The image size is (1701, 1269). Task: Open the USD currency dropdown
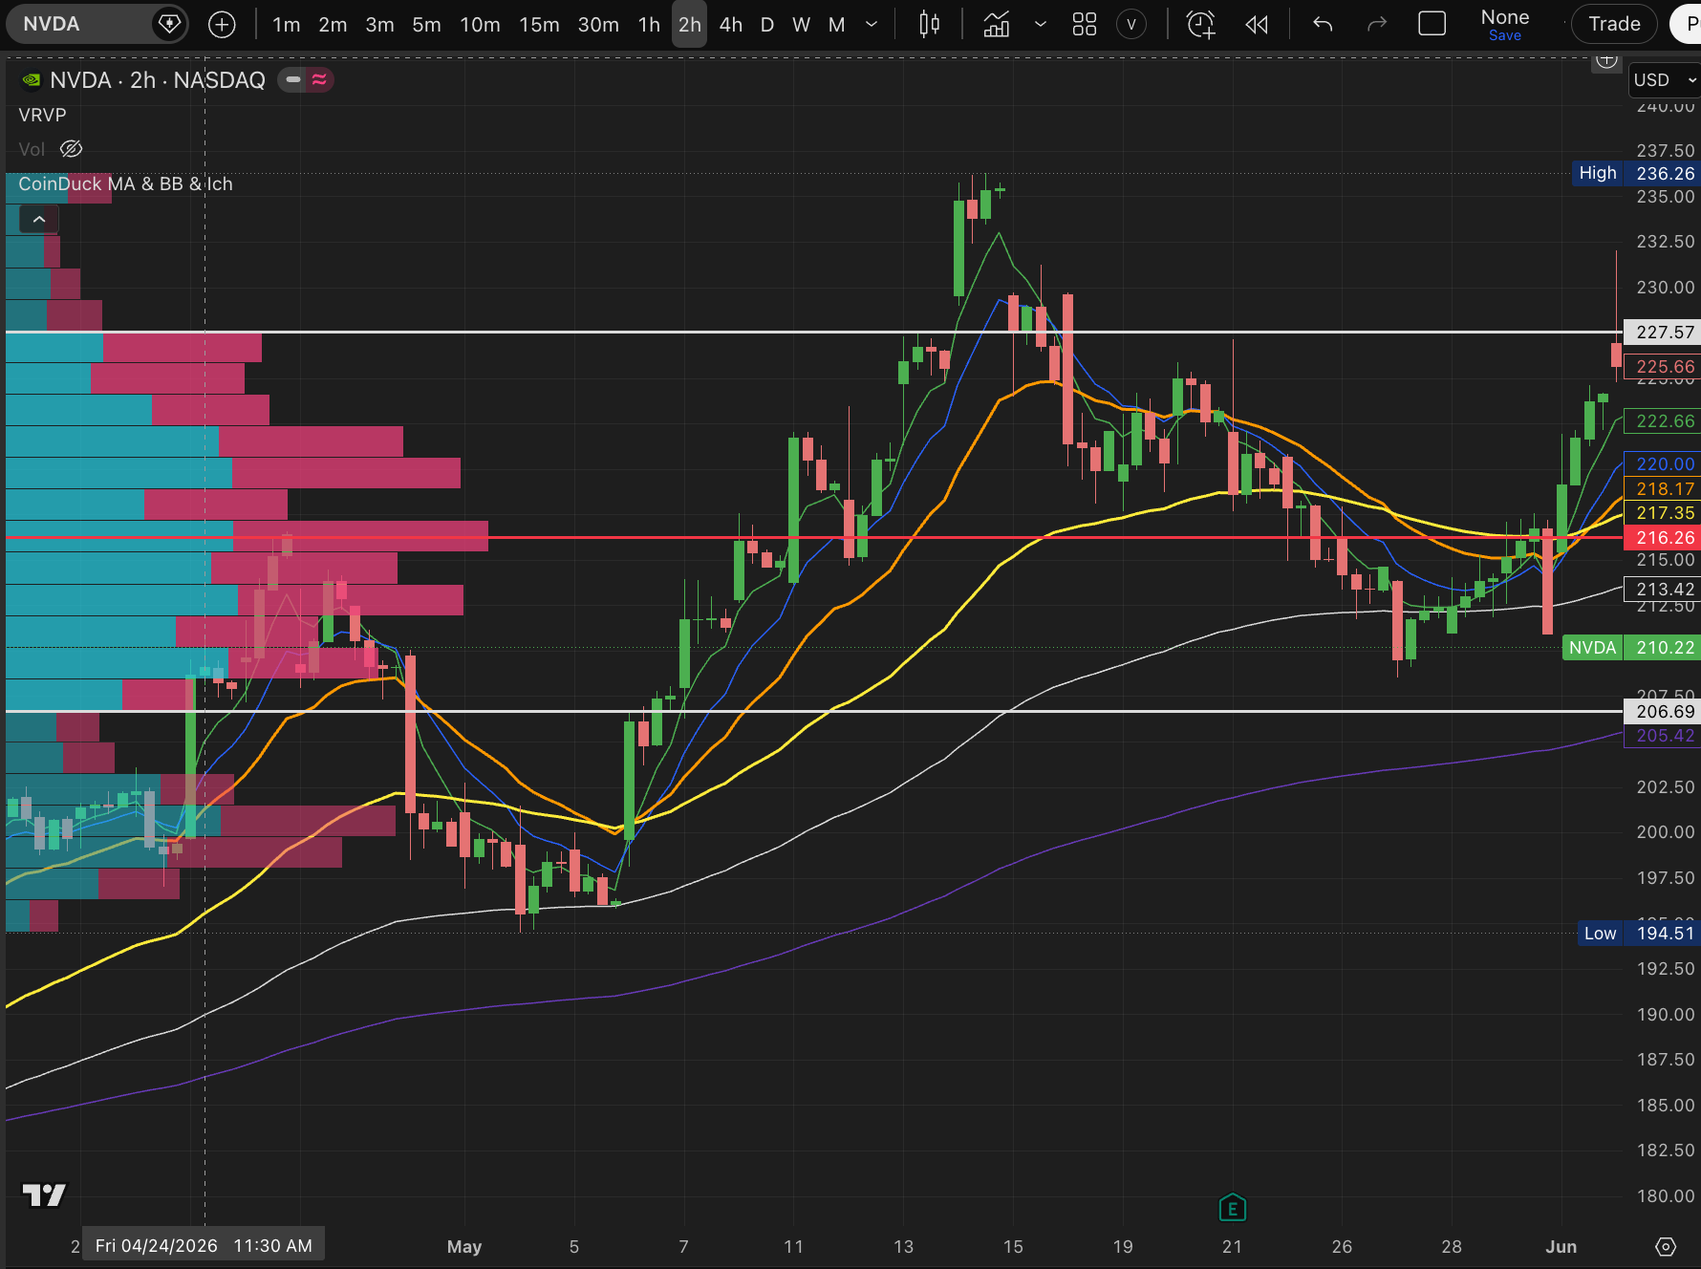[1664, 80]
